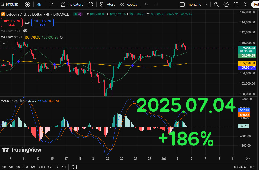Click the MA Cross error circle icon
259x170 pixels.
[61, 37]
